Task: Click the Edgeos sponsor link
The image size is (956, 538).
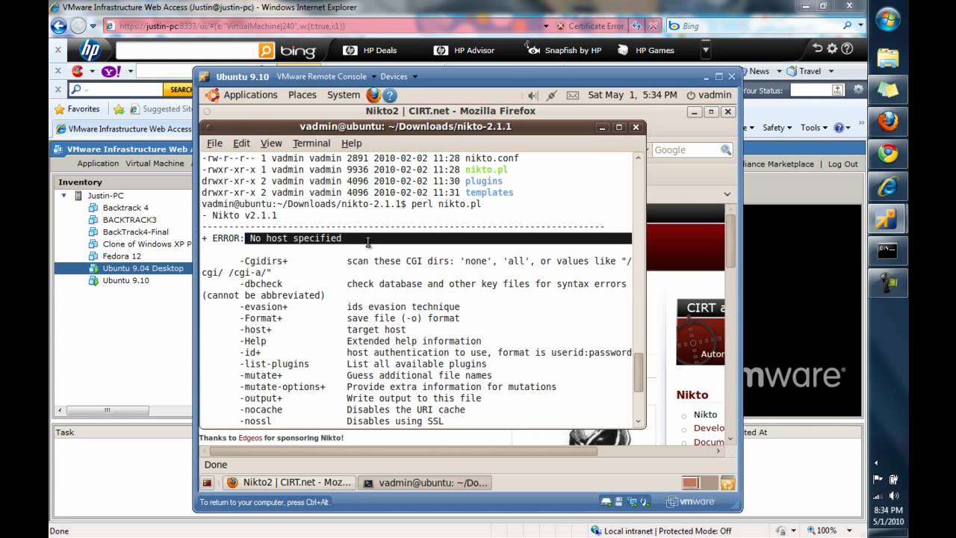Action: point(250,438)
